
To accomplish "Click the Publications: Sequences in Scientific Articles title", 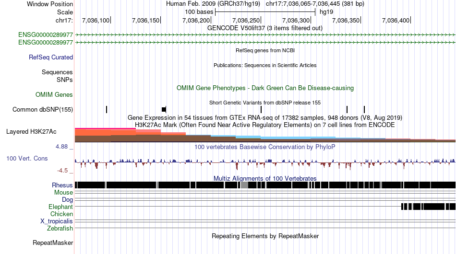I will pyautogui.click(x=265, y=65).
